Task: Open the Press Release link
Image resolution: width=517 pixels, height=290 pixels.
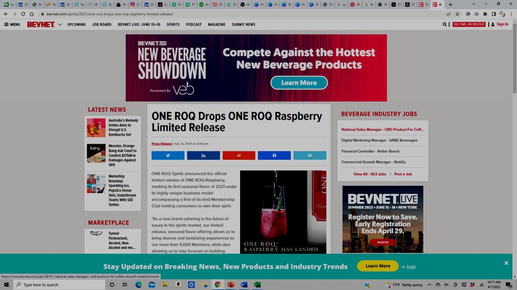Action: 162,144
